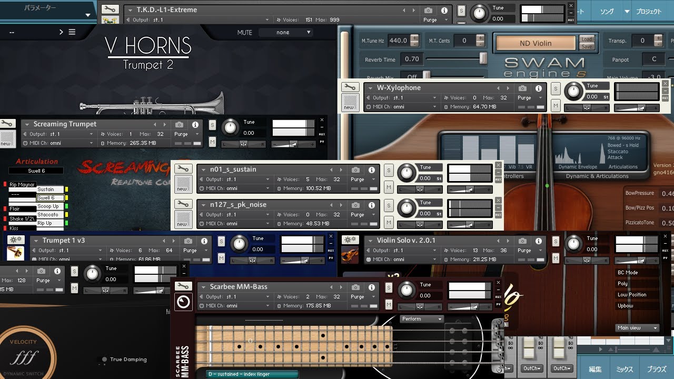674x379 pixels.
Task: Click Load in SWAM engine
Action: coord(587,39)
